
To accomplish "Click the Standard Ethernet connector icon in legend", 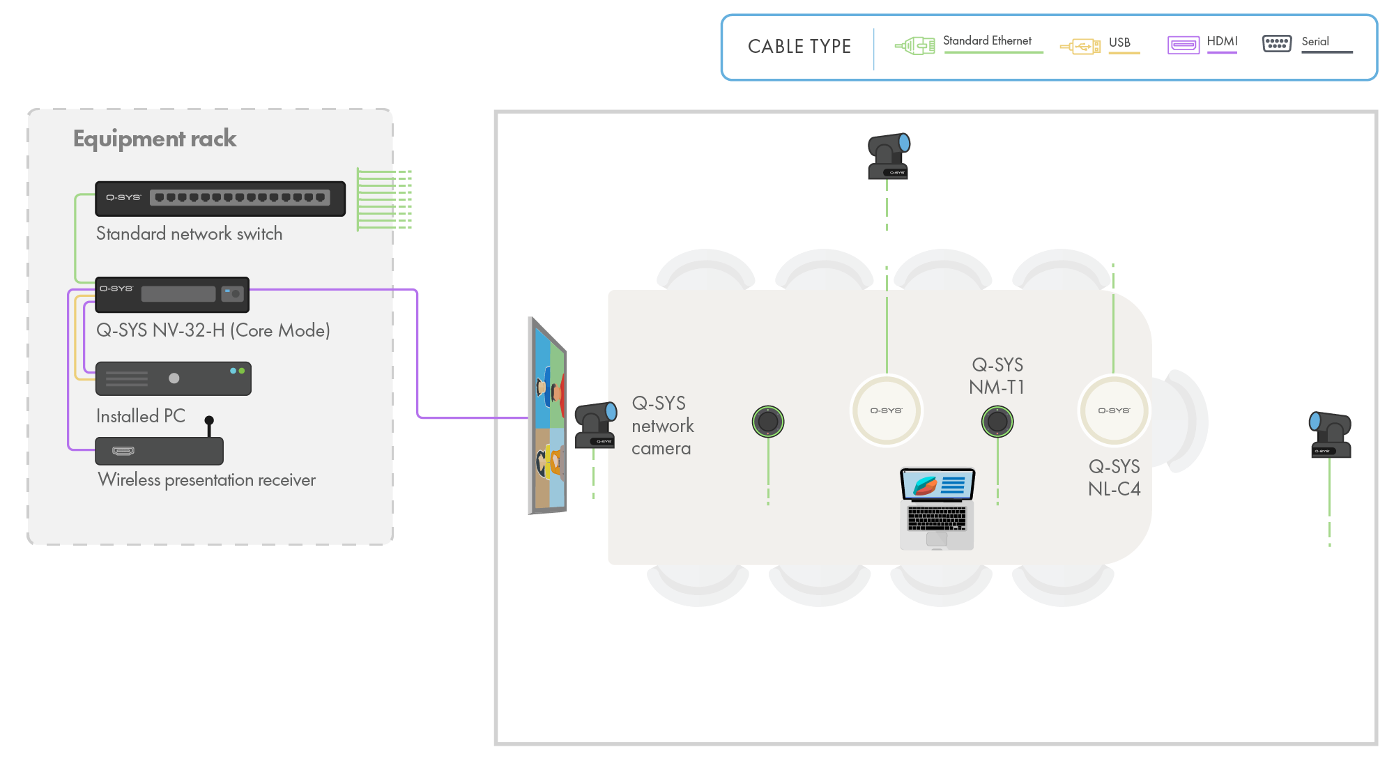I will [915, 46].
